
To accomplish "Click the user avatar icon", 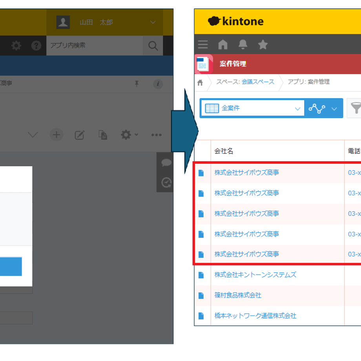I will point(63,22).
